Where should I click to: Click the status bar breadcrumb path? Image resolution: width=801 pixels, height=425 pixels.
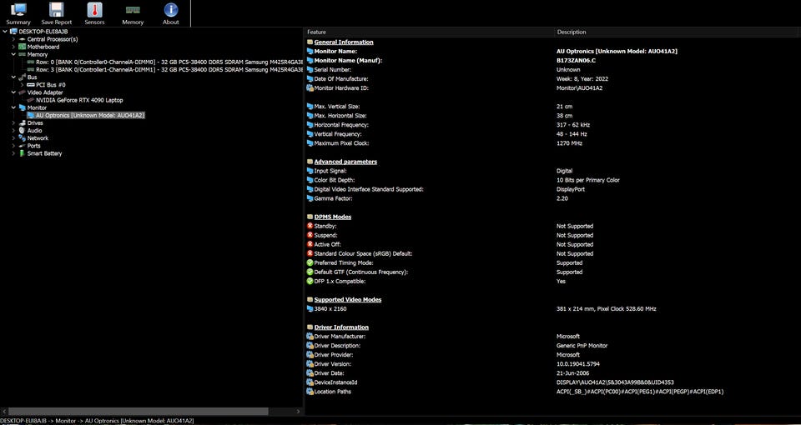point(97,421)
